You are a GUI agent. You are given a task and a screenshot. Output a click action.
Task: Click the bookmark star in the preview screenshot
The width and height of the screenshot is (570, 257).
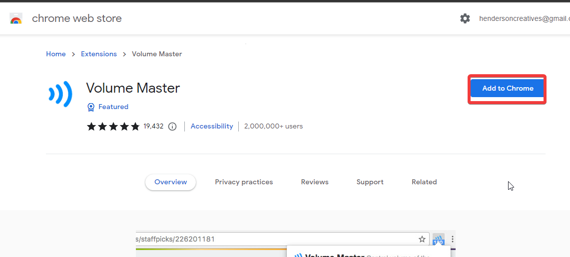tap(422, 239)
